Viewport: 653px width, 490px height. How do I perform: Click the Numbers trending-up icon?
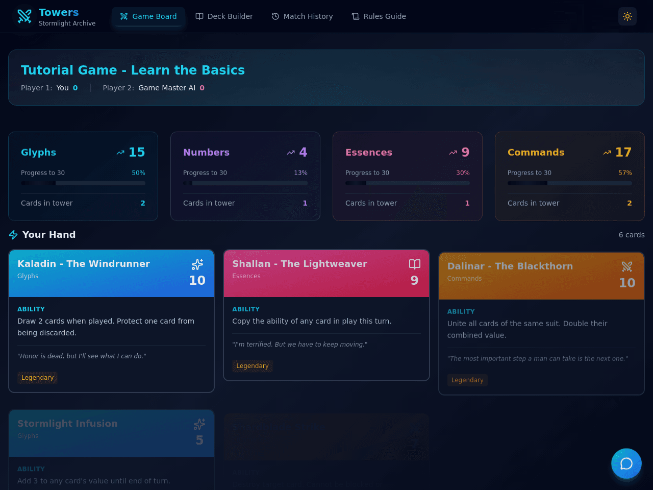pos(291,152)
